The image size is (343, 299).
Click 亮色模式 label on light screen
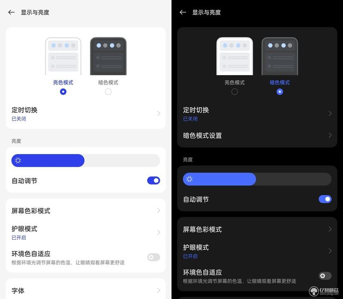tap(63, 82)
